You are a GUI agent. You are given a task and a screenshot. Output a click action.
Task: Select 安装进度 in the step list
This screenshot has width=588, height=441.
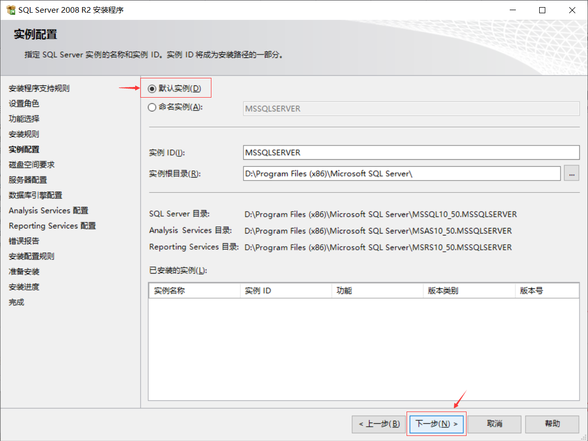point(24,287)
